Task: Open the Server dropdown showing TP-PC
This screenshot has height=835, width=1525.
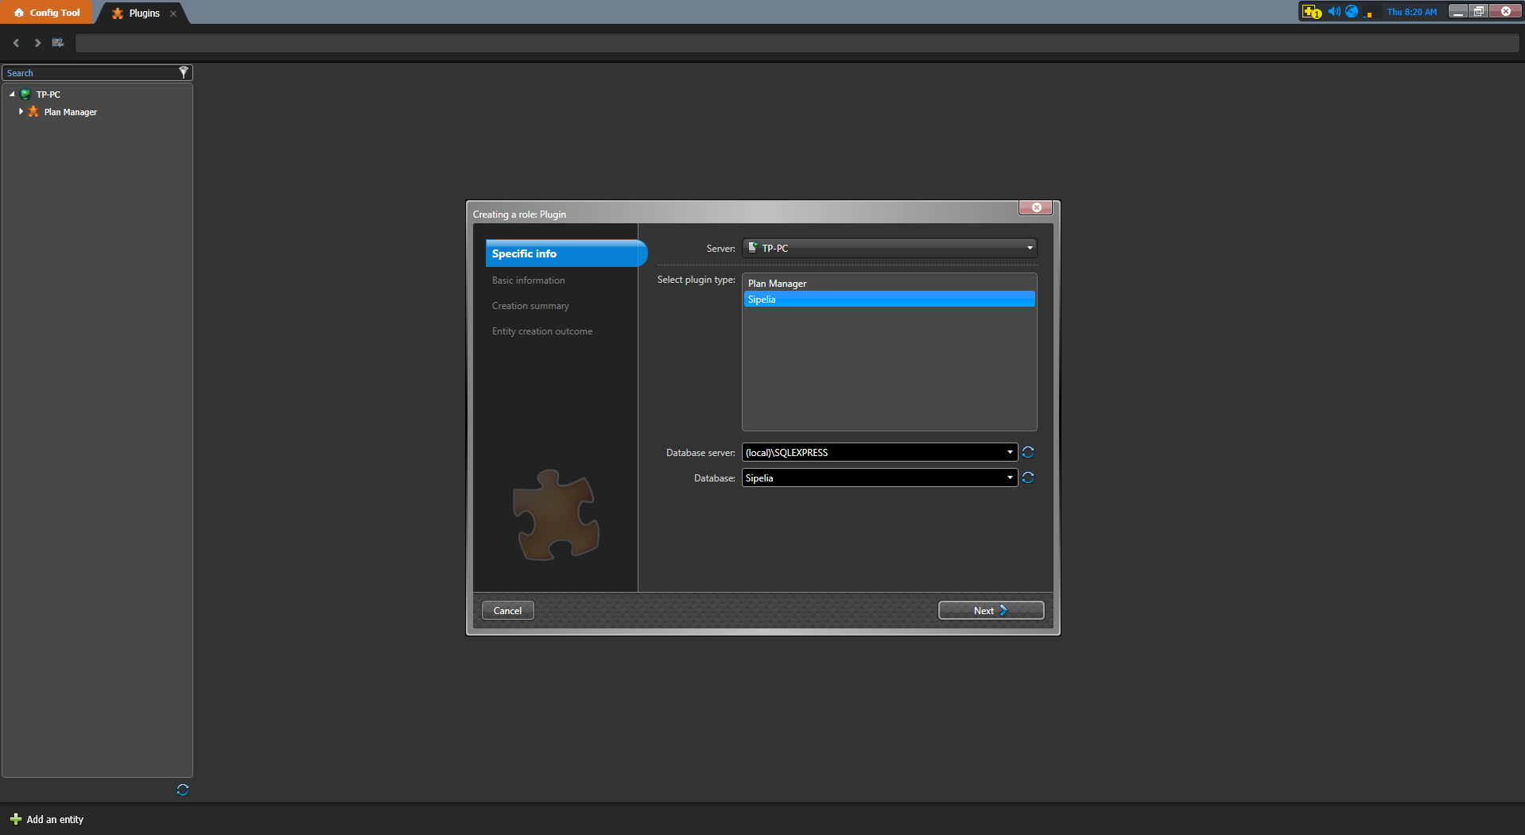Action: pos(889,248)
